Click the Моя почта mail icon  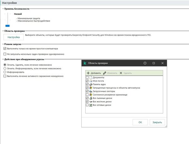[91, 81]
